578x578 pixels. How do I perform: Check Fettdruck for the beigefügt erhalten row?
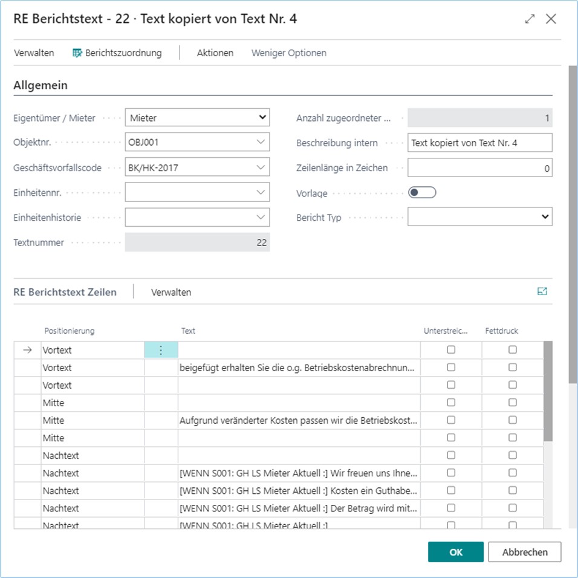[x=513, y=368]
